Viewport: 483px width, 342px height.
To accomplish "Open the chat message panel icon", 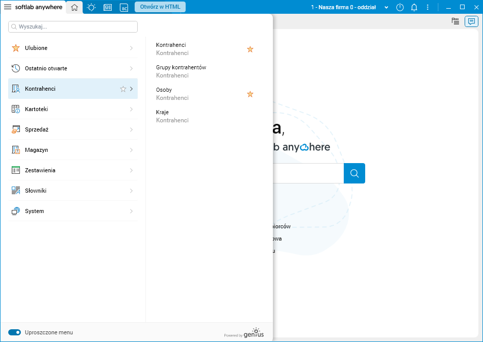I will pos(471,21).
